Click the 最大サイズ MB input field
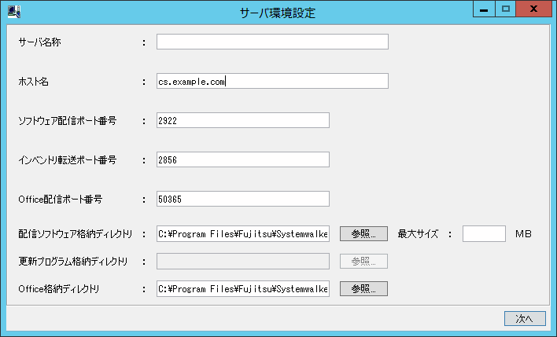This screenshot has height=337, width=557. click(484, 234)
